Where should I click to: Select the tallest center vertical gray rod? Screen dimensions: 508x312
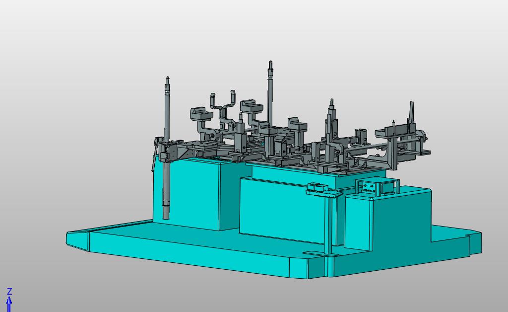point(270,93)
